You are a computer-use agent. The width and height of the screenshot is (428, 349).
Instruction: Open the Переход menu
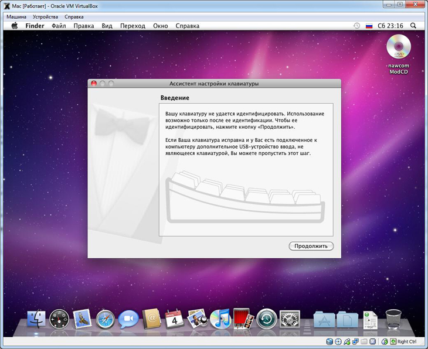pyautogui.click(x=133, y=26)
